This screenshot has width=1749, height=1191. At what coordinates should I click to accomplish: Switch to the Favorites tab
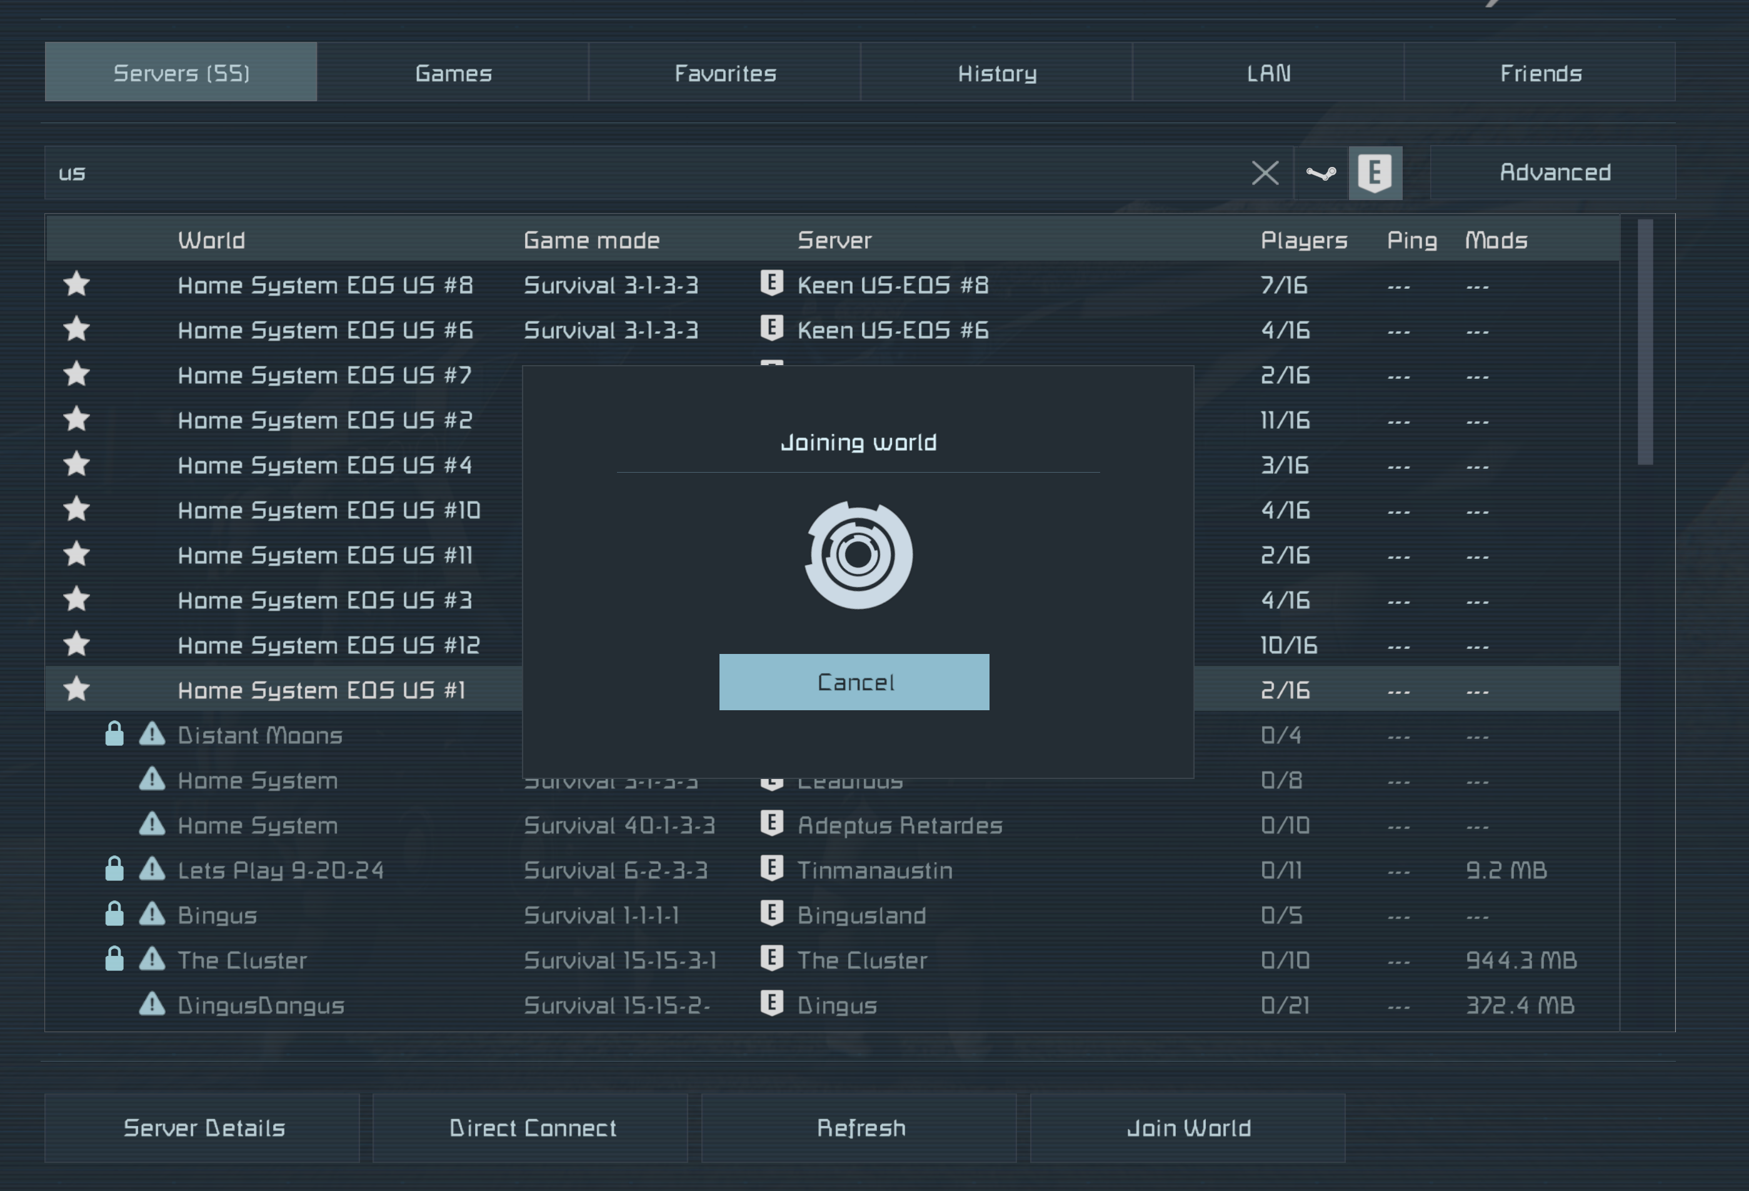pos(724,73)
